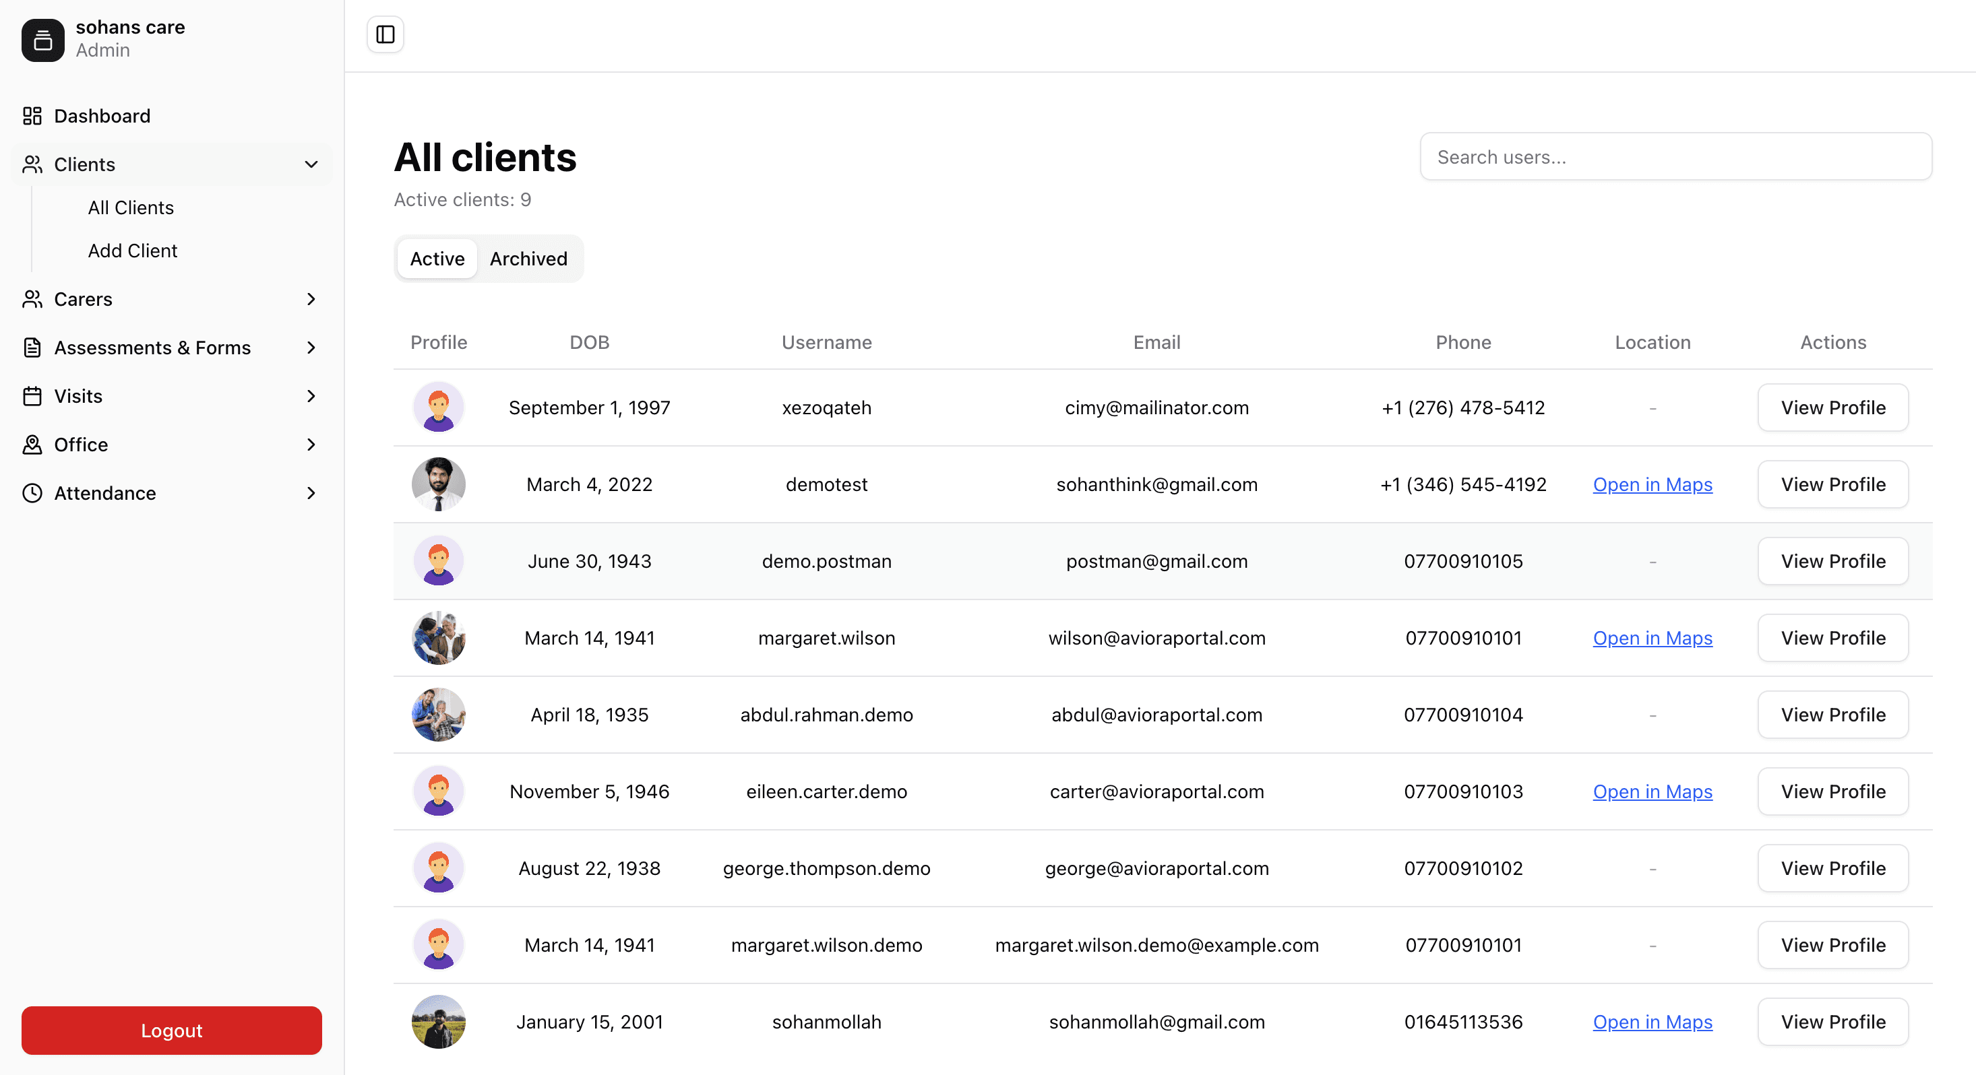Click the red Logout button
The image size is (1976, 1075).
coord(172,1030)
